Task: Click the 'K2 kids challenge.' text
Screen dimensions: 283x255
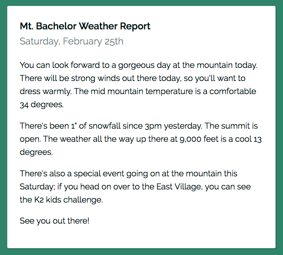Action: [69, 200]
